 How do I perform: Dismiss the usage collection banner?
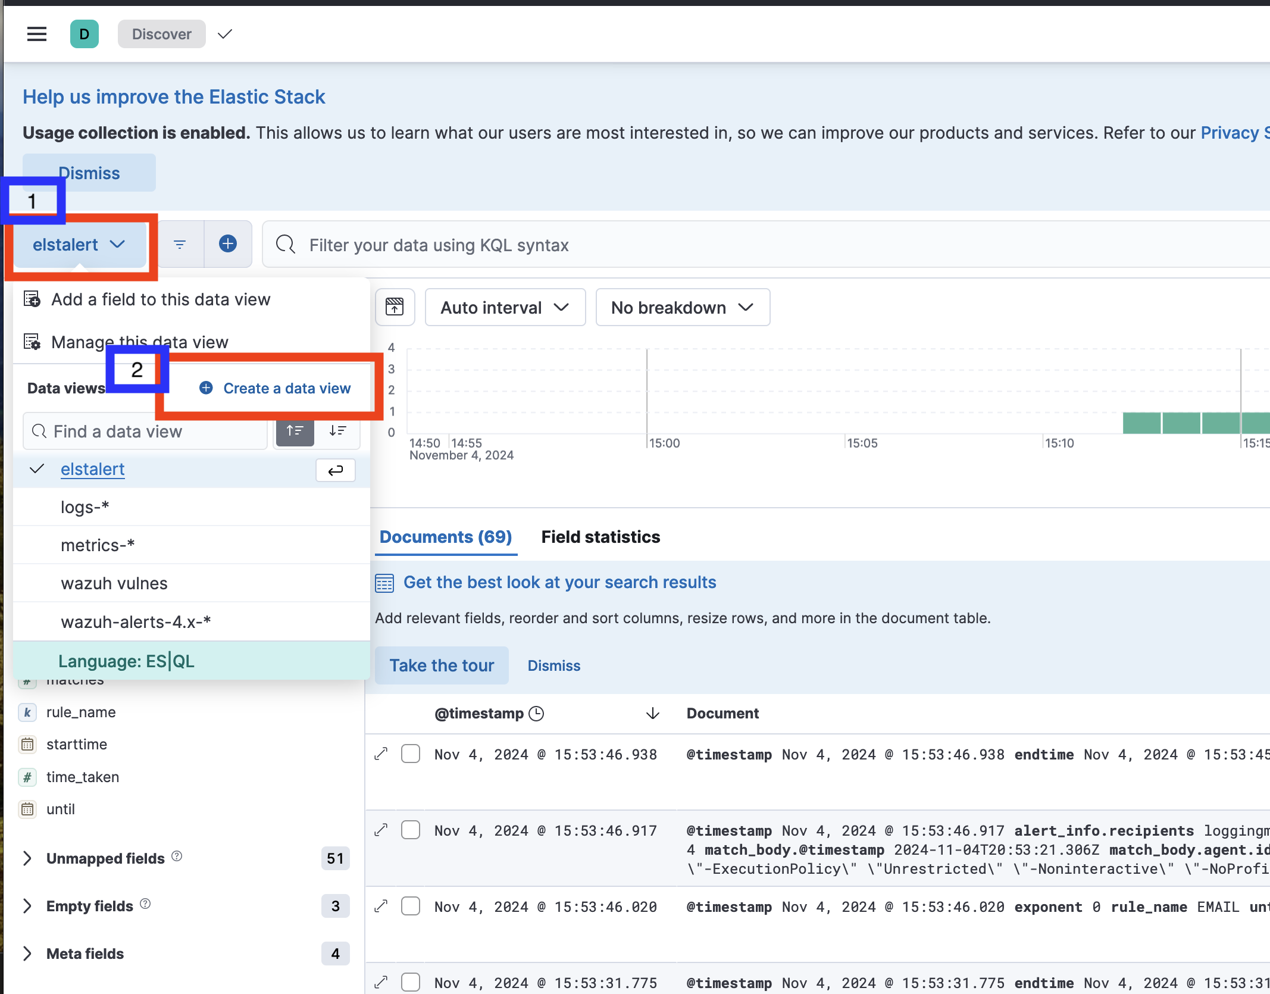89,173
